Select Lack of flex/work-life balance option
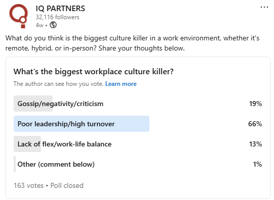 138,144
